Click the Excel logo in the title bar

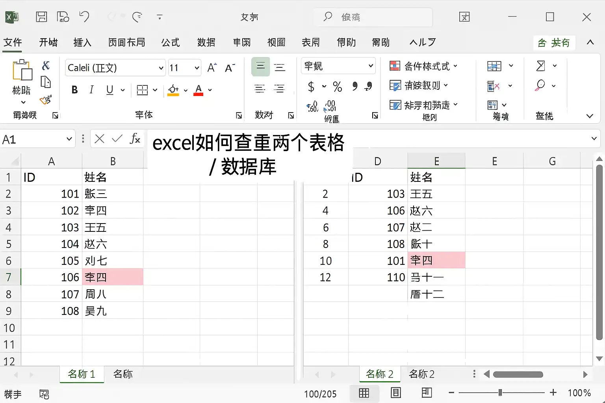(x=12, y=17)
